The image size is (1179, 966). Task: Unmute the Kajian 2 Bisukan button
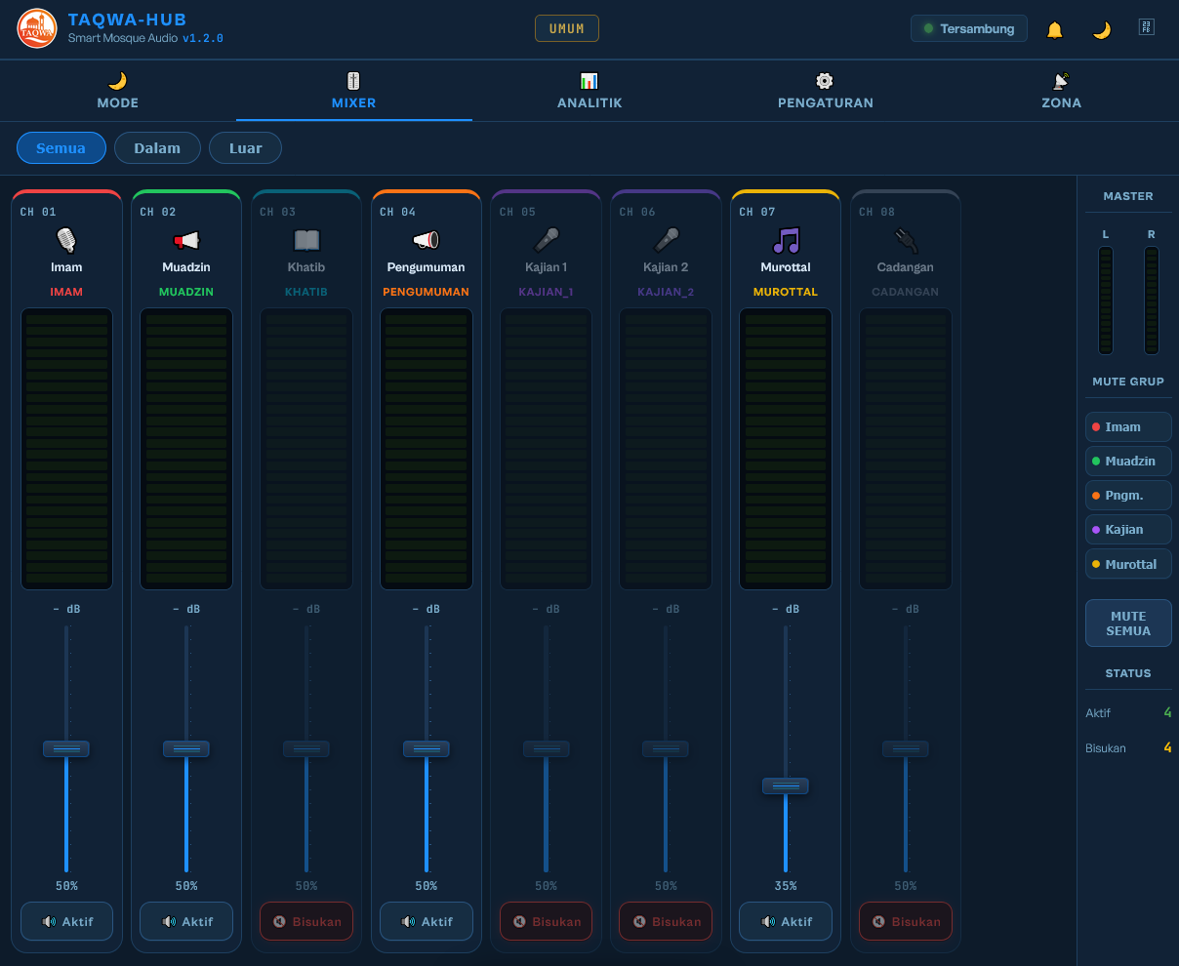[x=666, y=921]
